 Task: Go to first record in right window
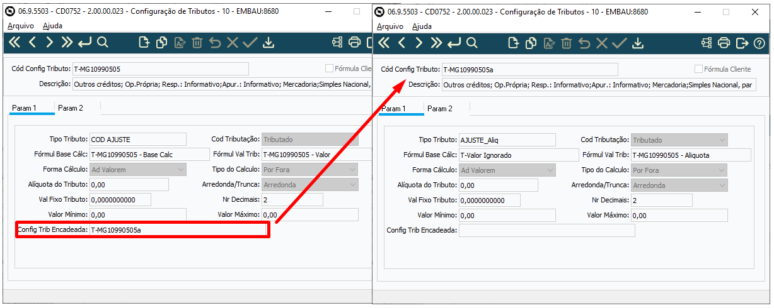click(x=384, y=43)
